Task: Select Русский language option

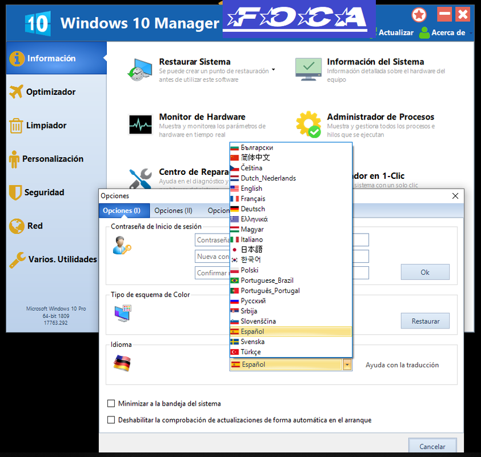Action: (x=291, y=301)
